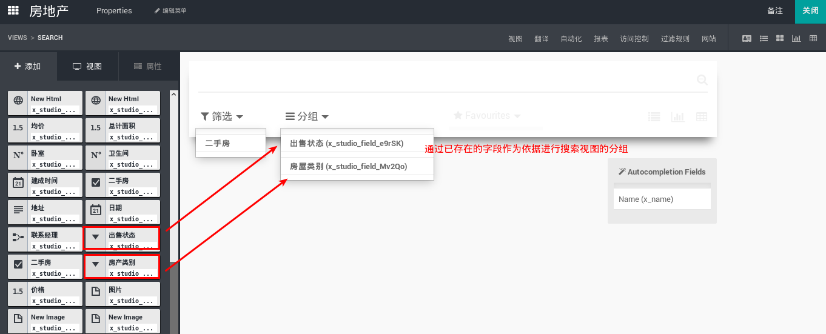The image size is (826, 334).
Task: Select the Name (x_name) autocompletion field
Action: [x=662, y=199]
